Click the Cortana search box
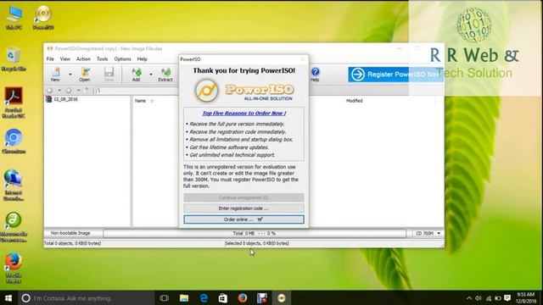This screenshot has height=305, width=543. click(x=86, y=298)
